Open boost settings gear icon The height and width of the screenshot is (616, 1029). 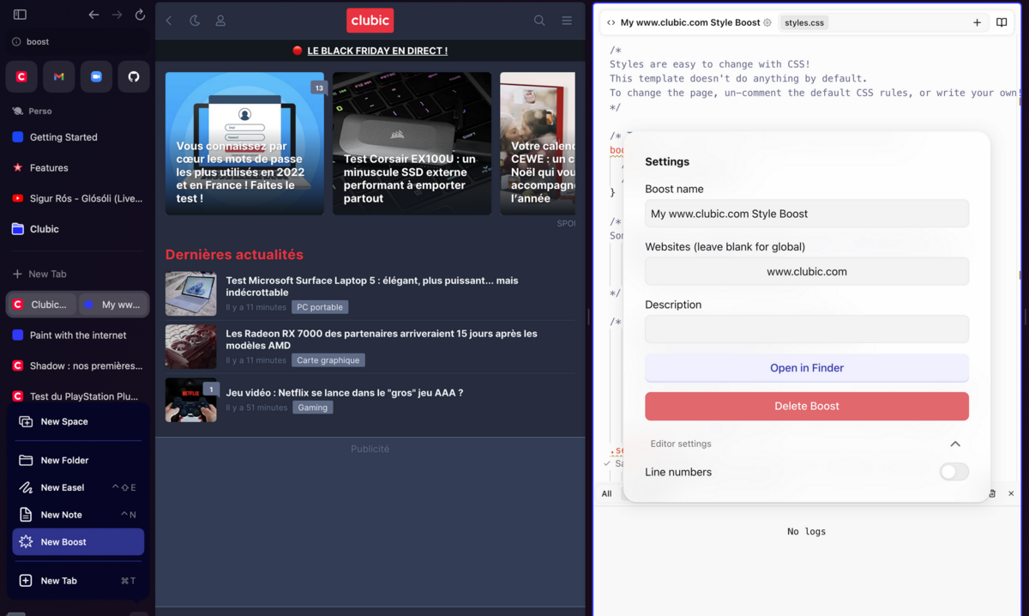767,22
